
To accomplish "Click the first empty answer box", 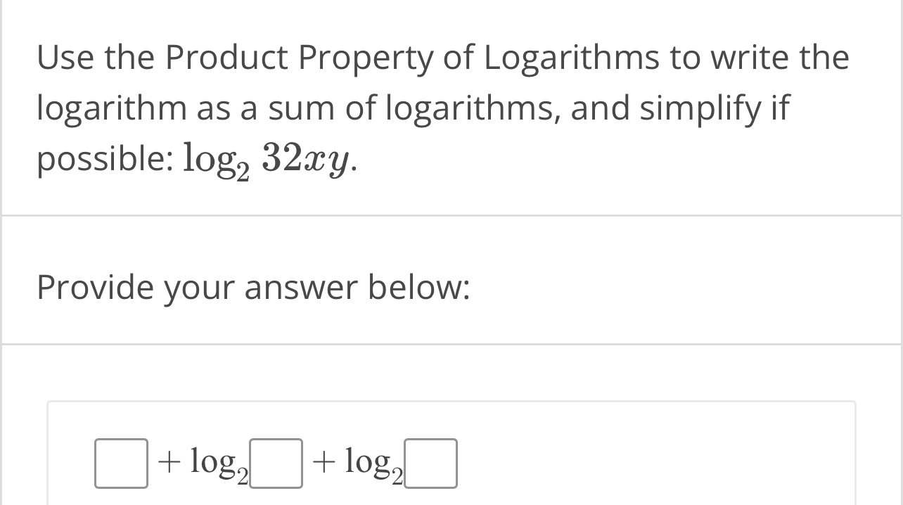I will 121,463.
